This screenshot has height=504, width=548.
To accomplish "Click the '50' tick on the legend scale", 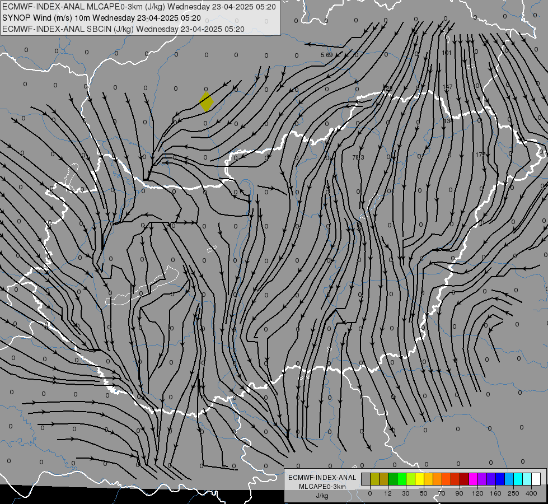I will (424, 493).
